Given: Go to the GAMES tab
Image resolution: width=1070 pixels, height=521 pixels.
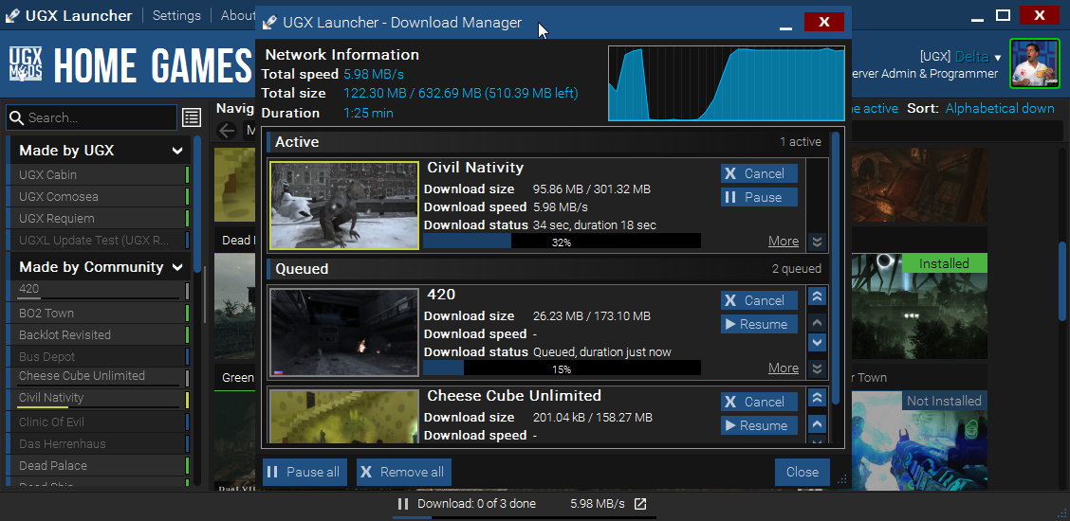Looking at the screenshot, I should 202,65.
